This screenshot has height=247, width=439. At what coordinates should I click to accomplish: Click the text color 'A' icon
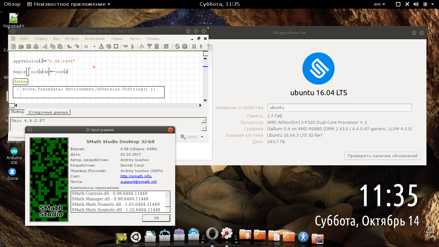[x=101, y=46]
